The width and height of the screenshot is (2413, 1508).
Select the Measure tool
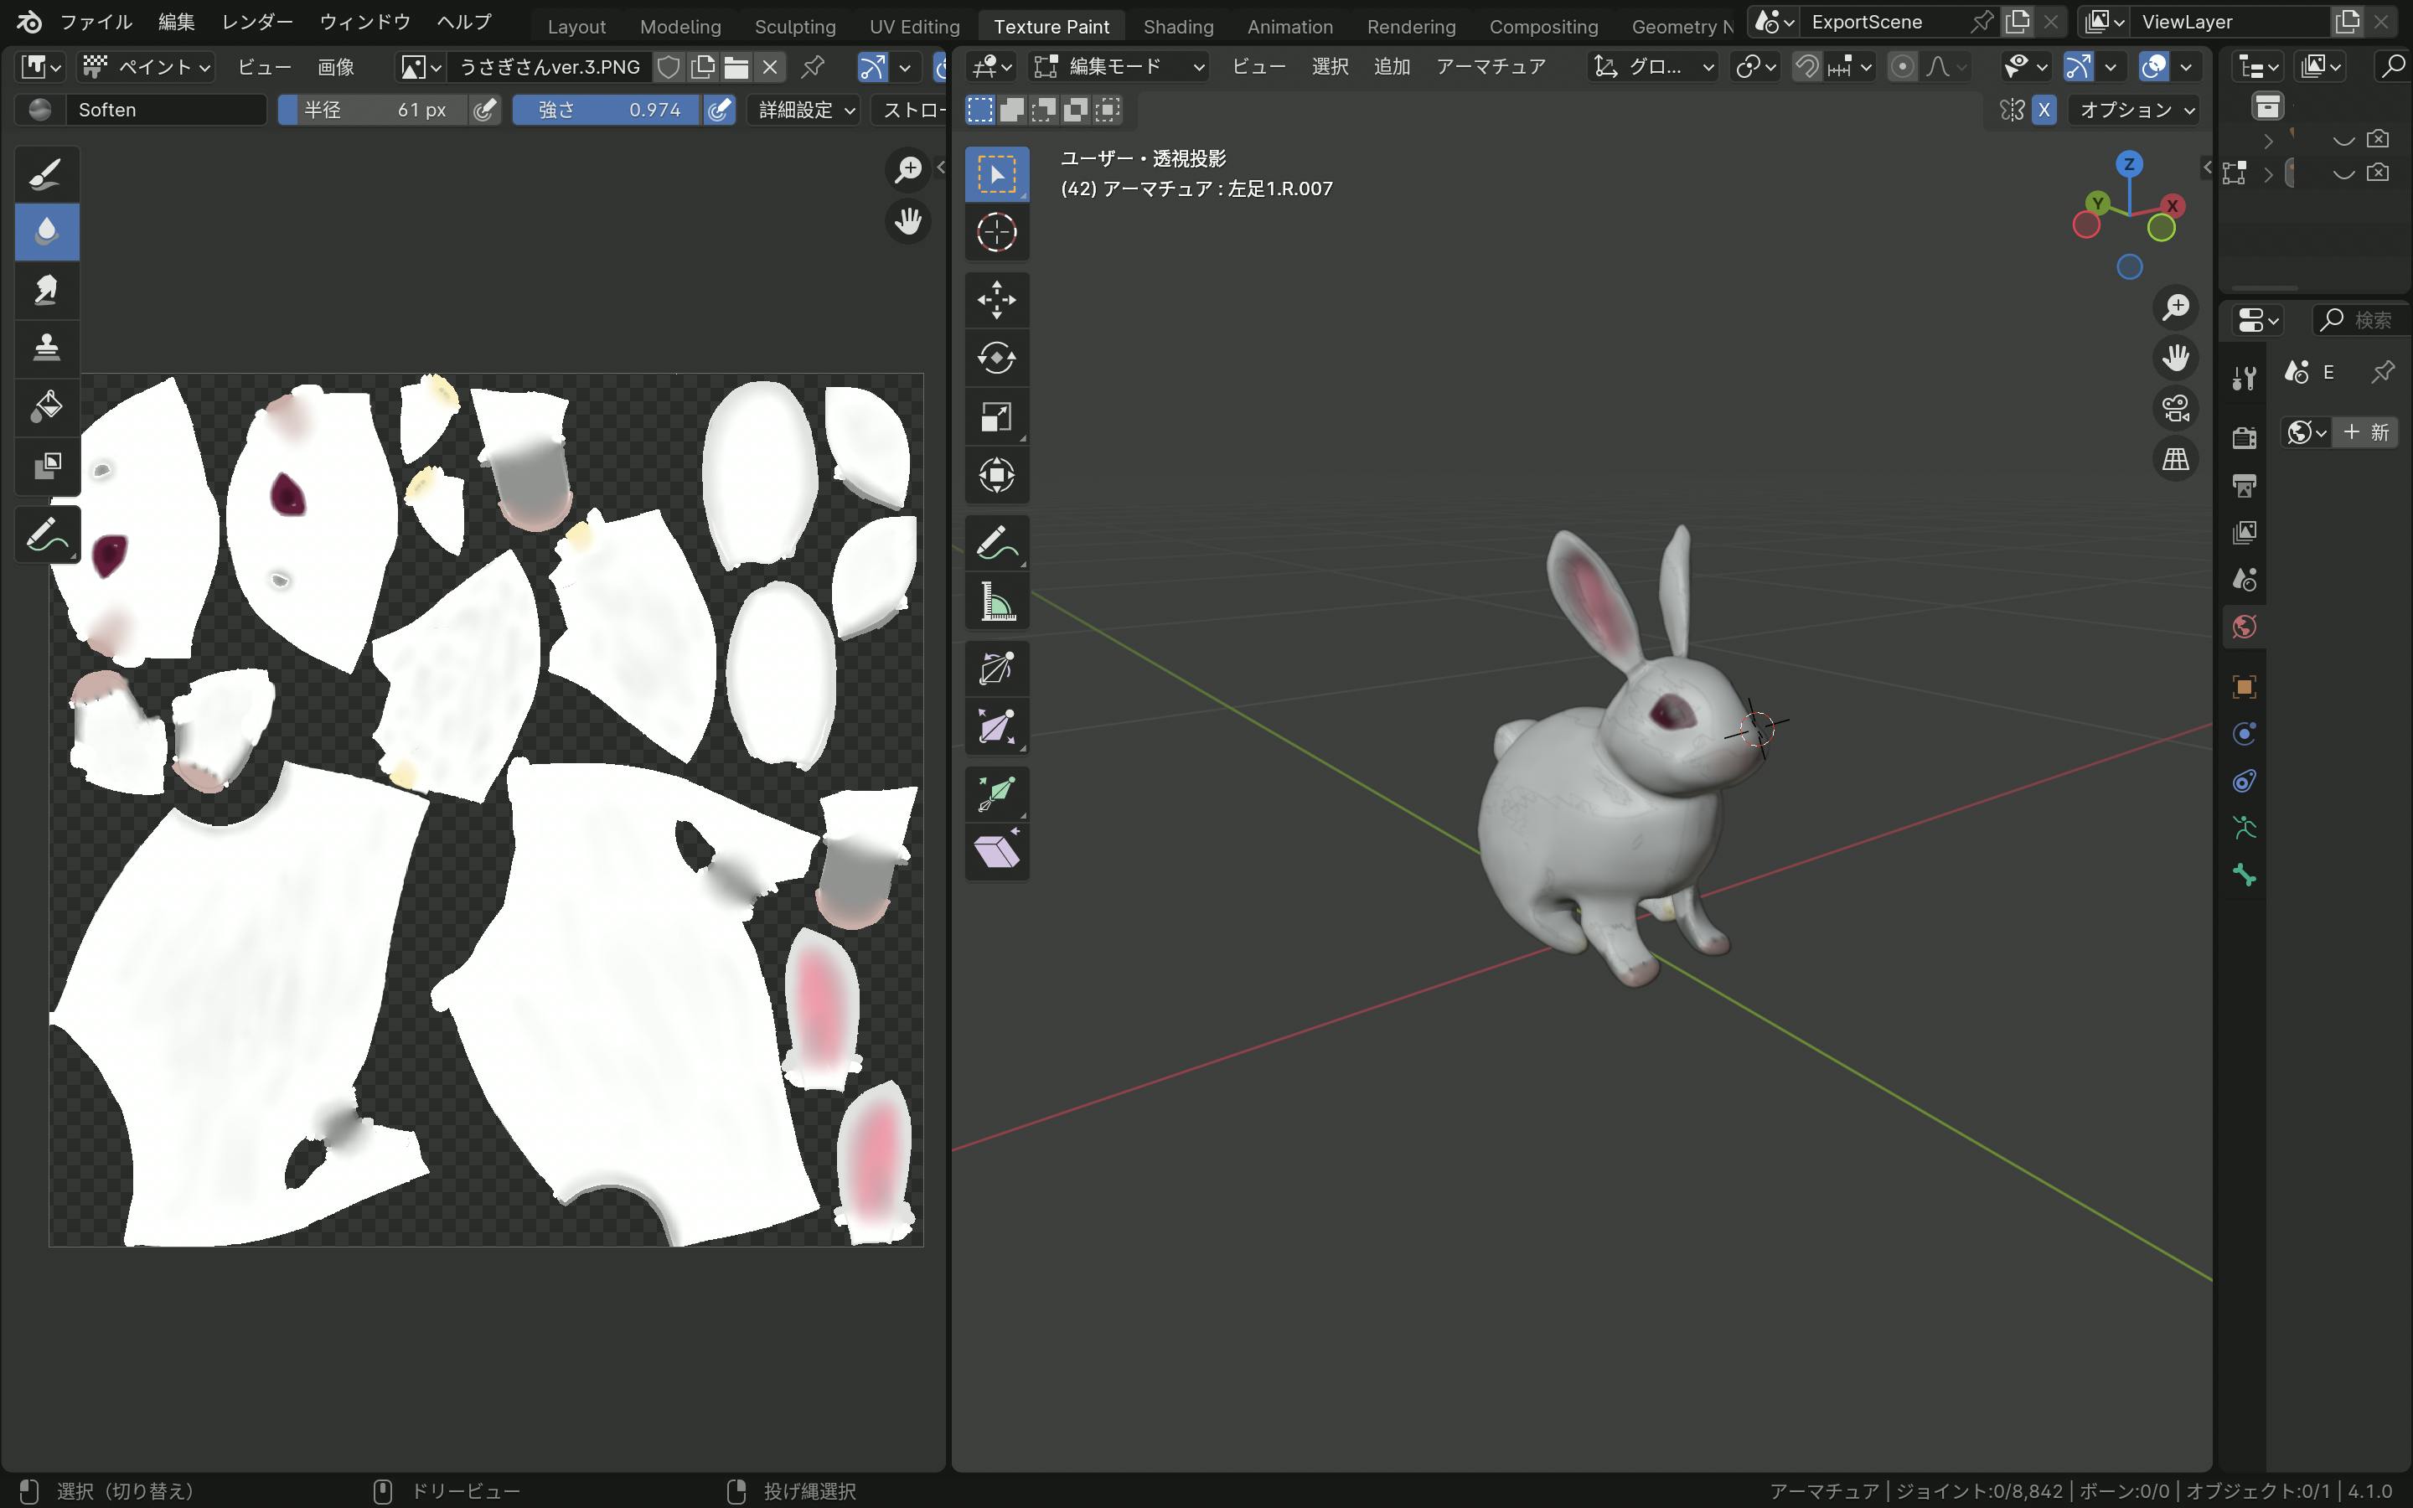coord(996,602)
